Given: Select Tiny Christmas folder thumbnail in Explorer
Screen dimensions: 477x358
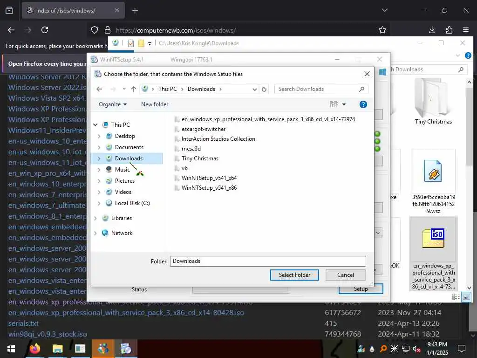Looking at the screenshot, I should pos(433,97).
